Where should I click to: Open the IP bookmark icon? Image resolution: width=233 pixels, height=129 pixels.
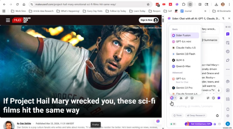[x=176, y=11]
